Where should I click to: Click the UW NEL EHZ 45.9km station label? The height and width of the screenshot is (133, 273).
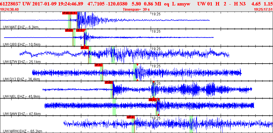pyautogui.click(x=21, y=97)
